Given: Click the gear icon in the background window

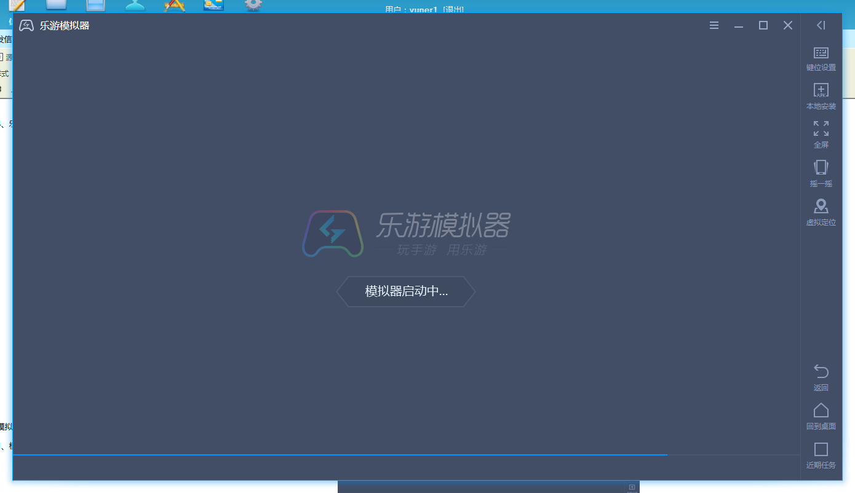Looking at the screenshot, I should pyautogui.click(x=253, y=6).
